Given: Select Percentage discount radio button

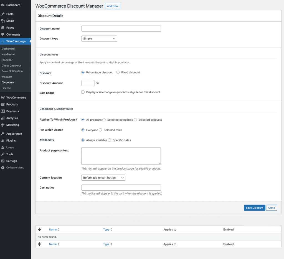Looking at the screenshot, I should 83,73.
